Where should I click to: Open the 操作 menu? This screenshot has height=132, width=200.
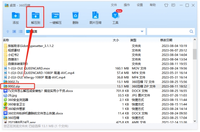[x=127, y=5]
